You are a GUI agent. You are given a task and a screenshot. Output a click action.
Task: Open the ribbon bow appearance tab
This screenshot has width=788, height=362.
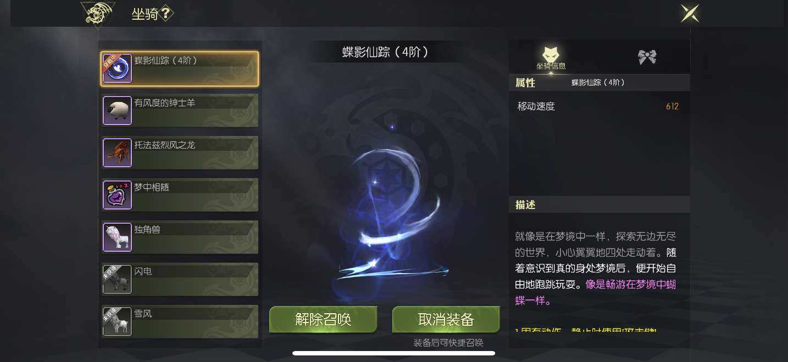click(647, 57)
